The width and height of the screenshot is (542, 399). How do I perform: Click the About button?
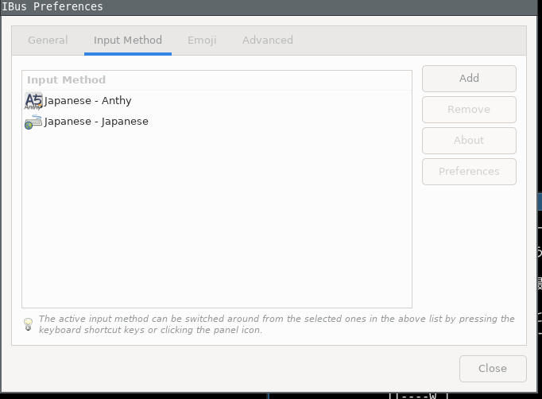click(x=469, y=141)
